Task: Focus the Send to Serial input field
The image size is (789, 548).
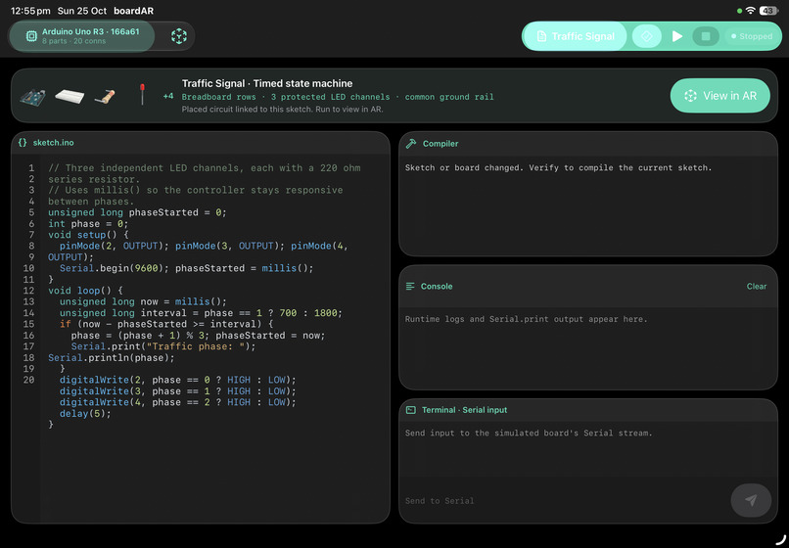Action: [x=564, y=501]
